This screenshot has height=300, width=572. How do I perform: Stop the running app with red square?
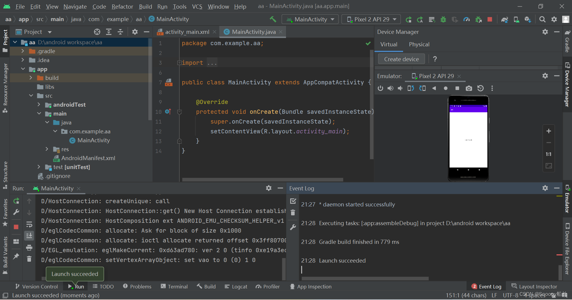490,19
